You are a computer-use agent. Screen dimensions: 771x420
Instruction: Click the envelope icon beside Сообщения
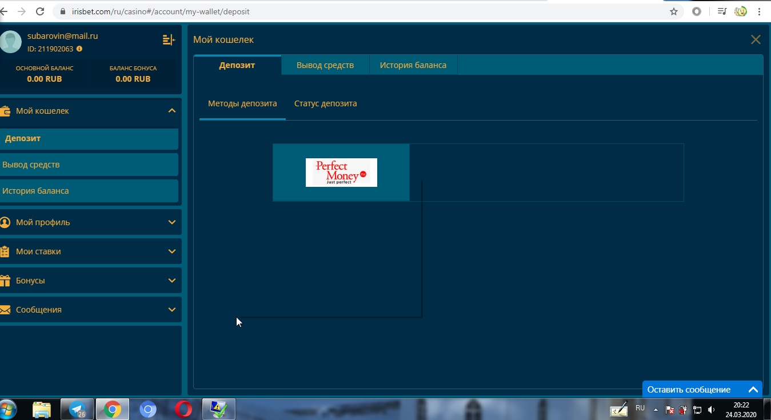[5, 310]
